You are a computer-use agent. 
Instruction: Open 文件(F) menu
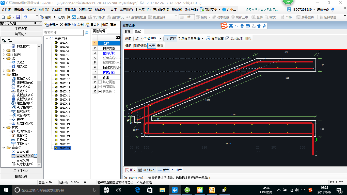(x=7, y=10)
